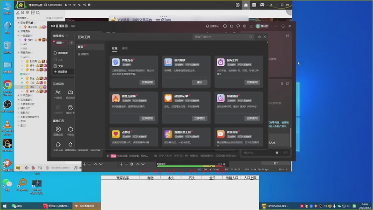This screenshot has width=373, height=210.
Task: Open live settings hexagon gear icon
Action: click(x=58, y=129)
